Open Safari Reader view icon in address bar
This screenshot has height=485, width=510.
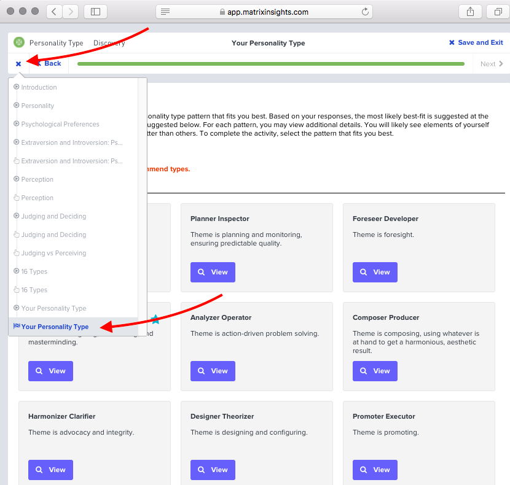[x=165, y=12]
